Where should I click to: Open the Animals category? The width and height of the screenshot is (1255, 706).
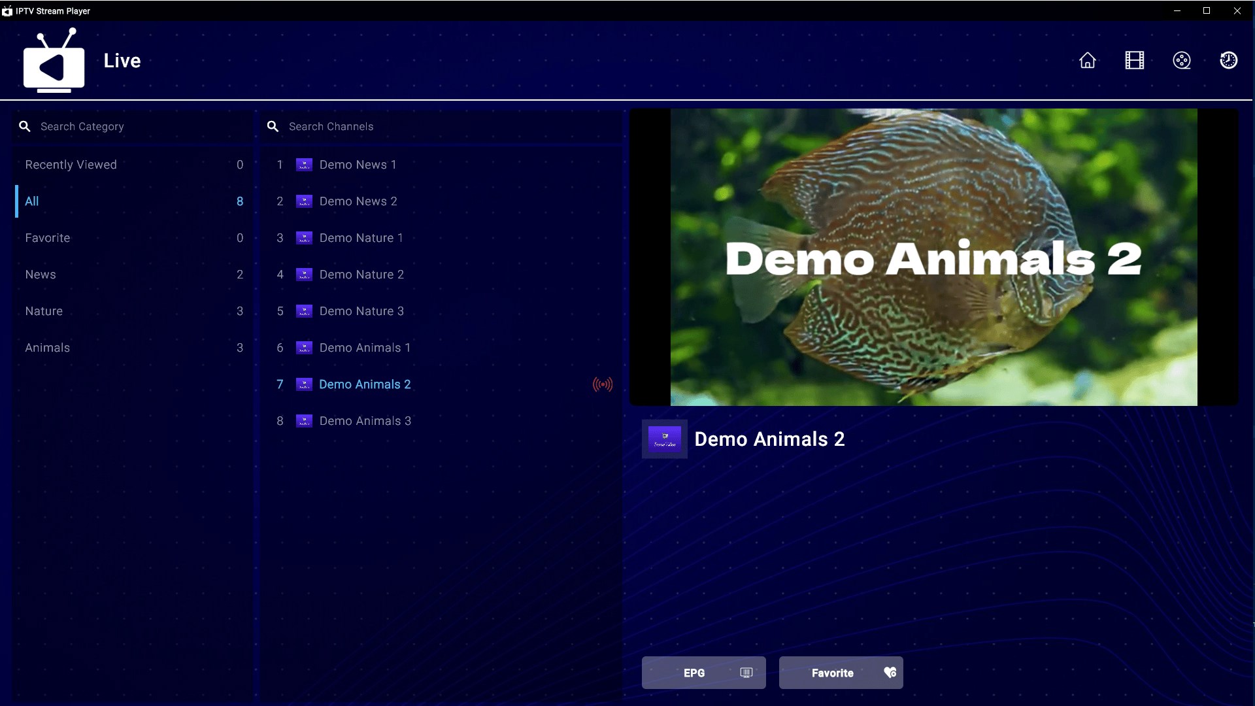pyautogui.click(x=47, y=348)
